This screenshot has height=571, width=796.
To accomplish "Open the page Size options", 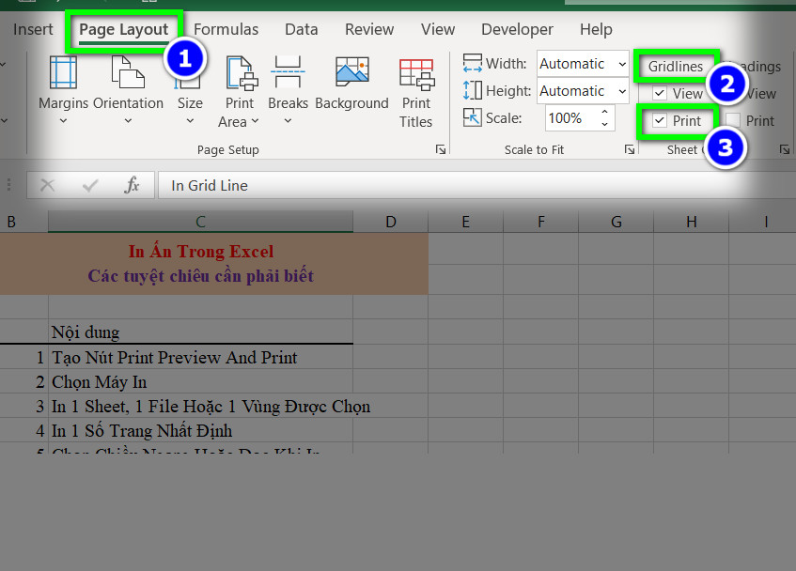I will click(190, 90).
